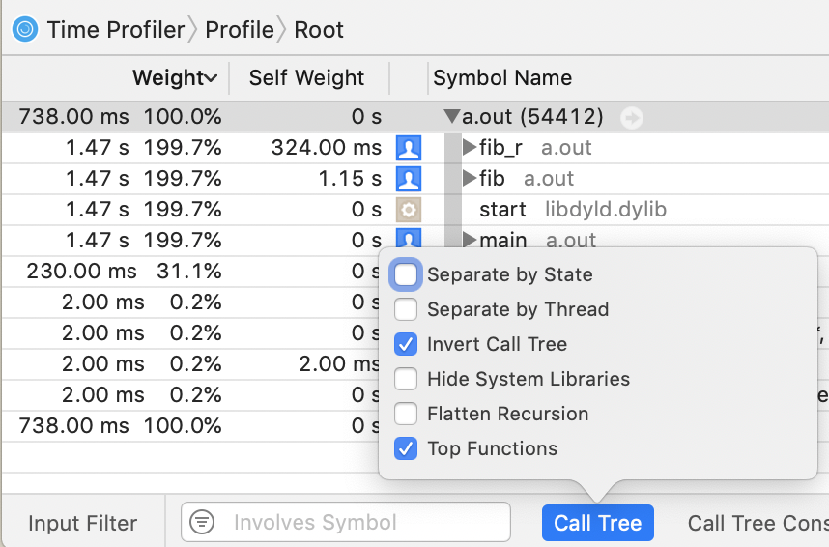Turn on Flatten Recursion
The width and height of the screenshot is (829, 547).
coord(407,415)
